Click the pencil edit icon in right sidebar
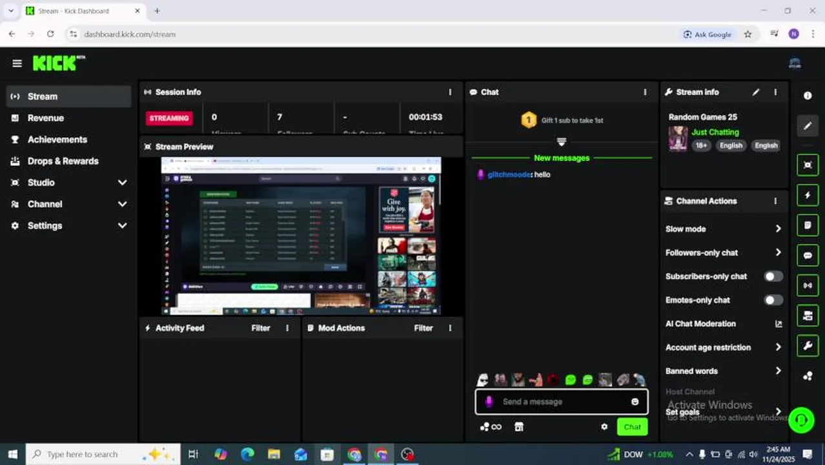 (808, 126)
